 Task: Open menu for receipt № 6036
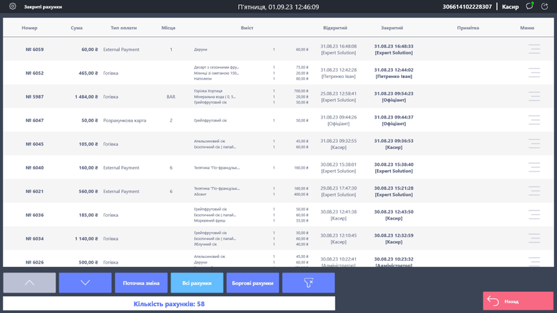(534, 215)
